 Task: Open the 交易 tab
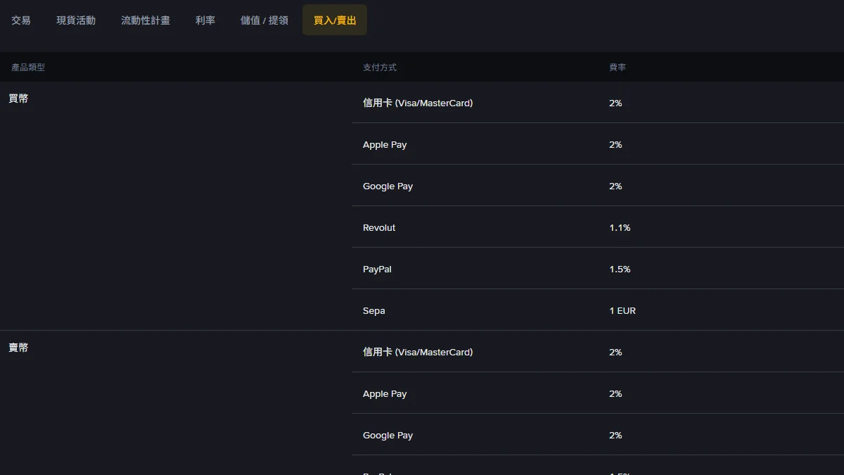tap(21, 20)
